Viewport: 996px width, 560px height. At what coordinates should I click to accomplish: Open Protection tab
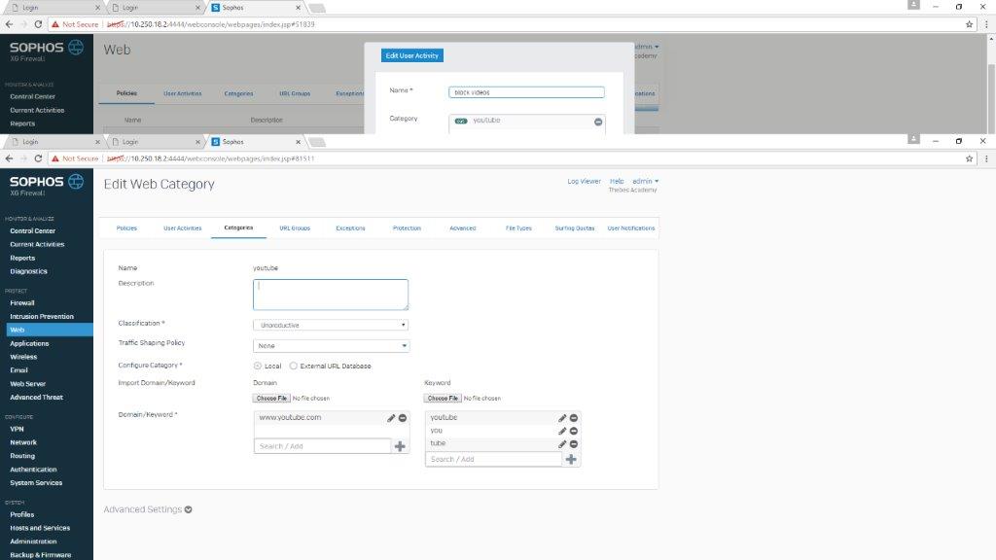pyautogui.click(x=407, y=227)
